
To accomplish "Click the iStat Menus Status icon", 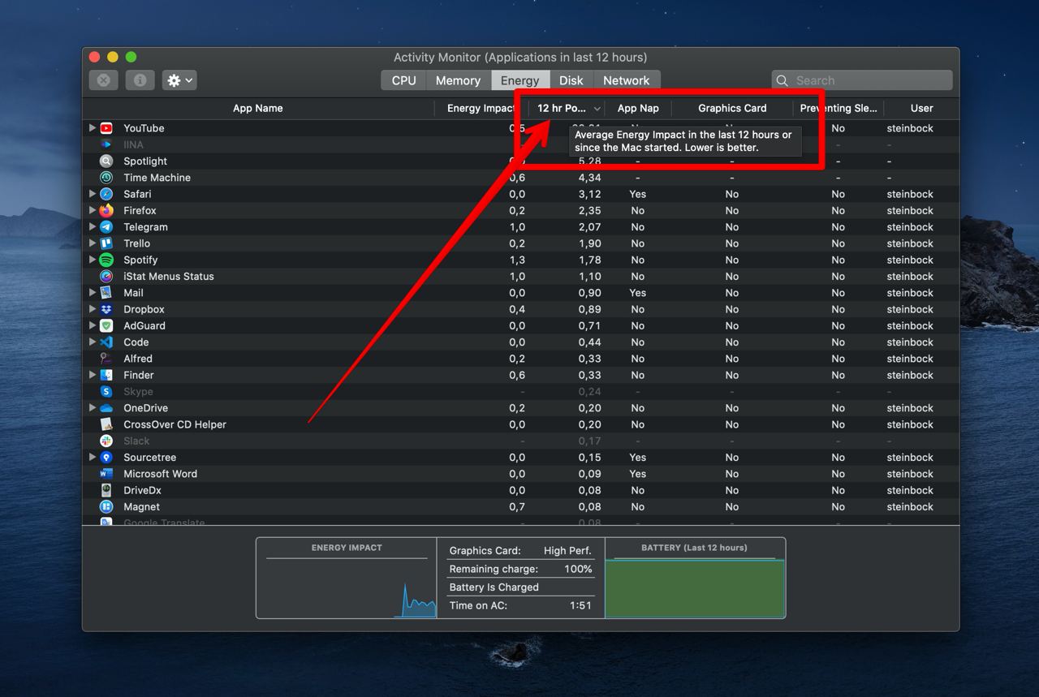I will click(106, 276).
